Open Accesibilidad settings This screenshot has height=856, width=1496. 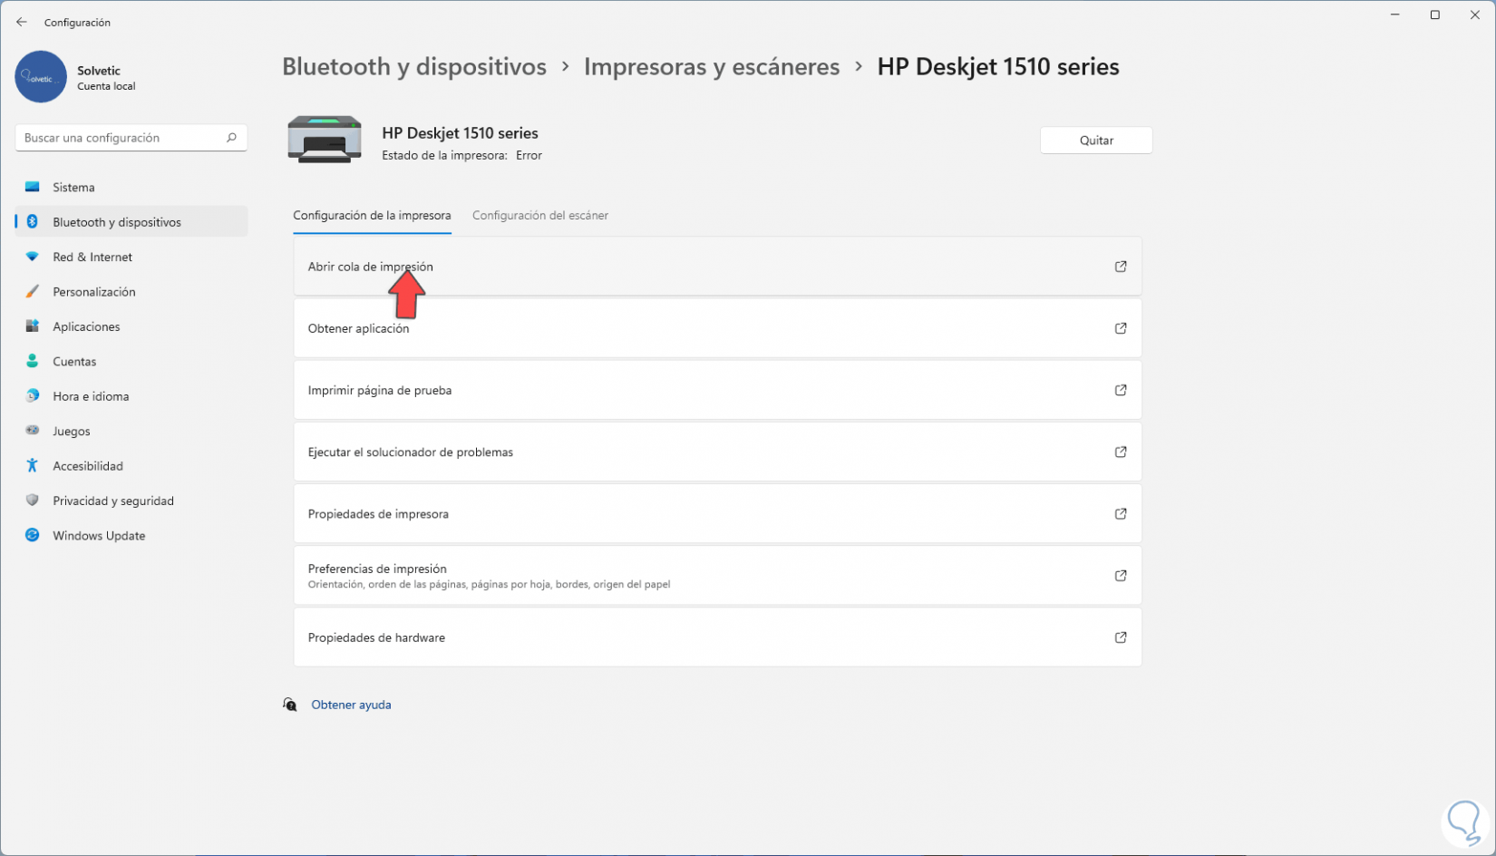click(131, 465)
